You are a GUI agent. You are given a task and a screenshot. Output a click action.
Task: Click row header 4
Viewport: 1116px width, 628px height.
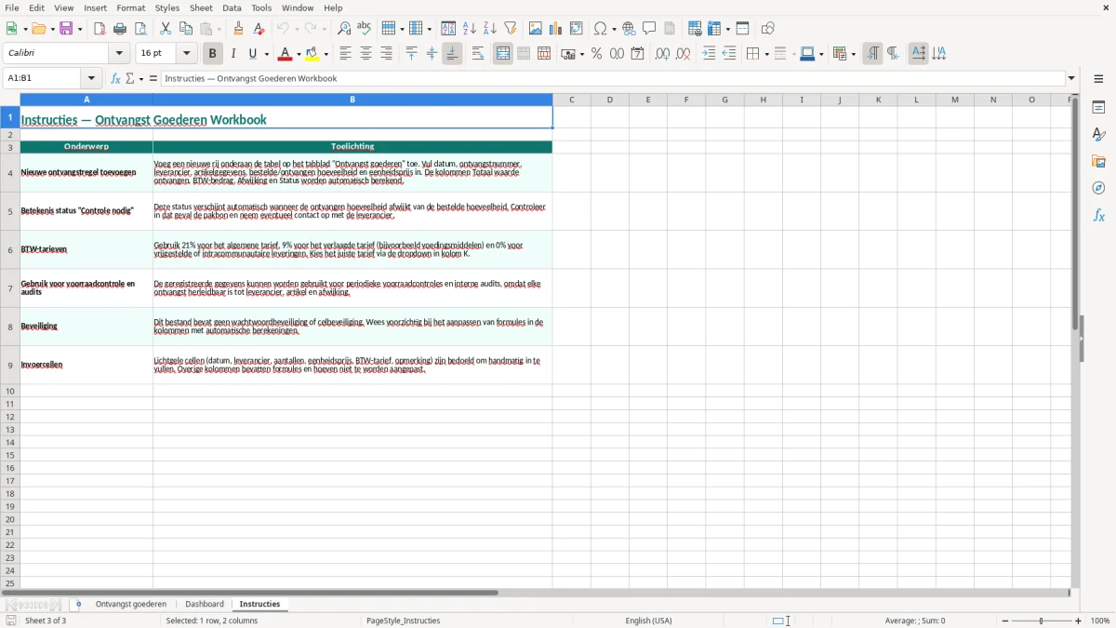click(x=10, y=173)
